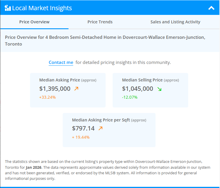
Task: Follow the Contact me link
Action: pyautogui.click(x=61, y=62)
